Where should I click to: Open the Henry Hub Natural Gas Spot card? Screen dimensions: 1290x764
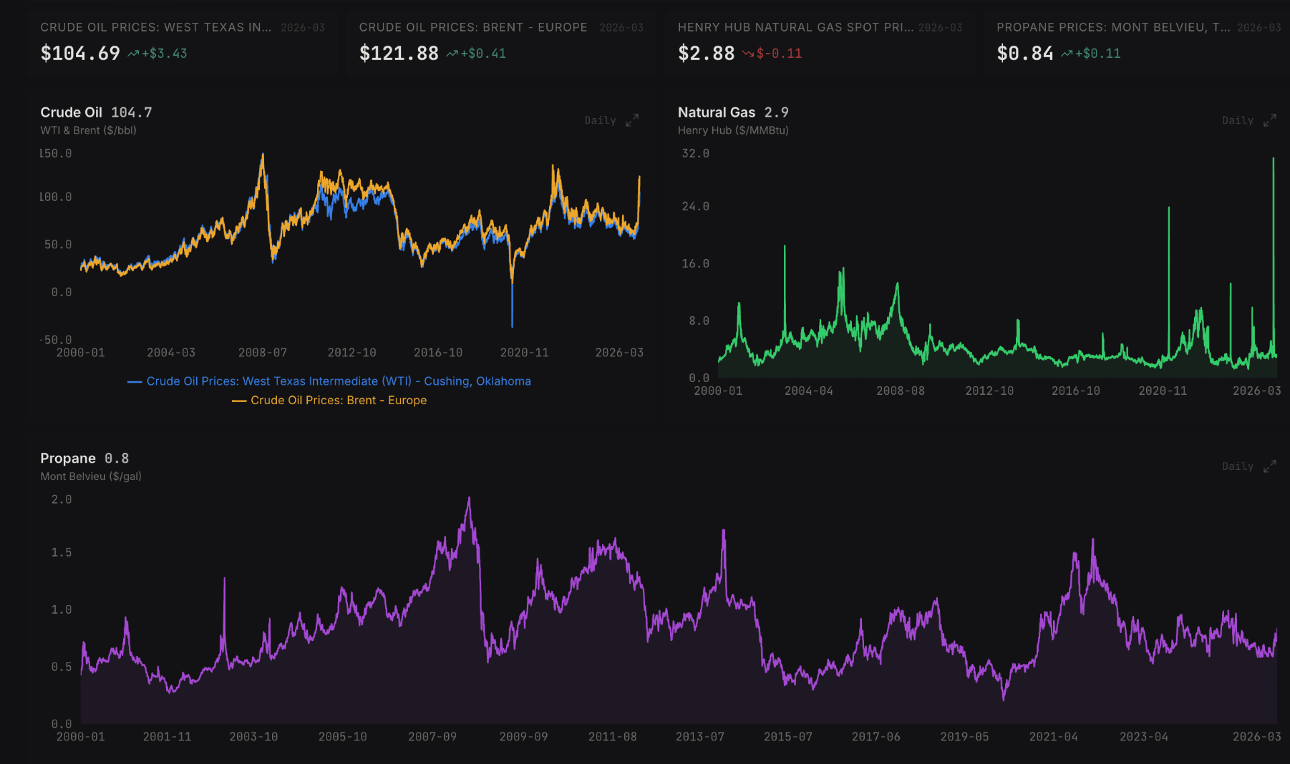(820, 42)
